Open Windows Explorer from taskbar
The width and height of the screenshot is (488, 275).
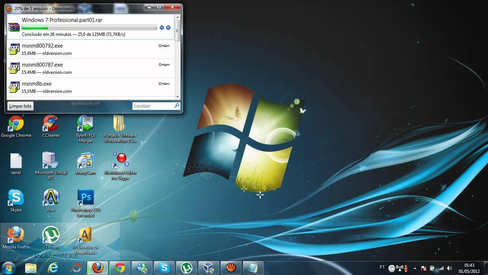click(x=31, y=268)
